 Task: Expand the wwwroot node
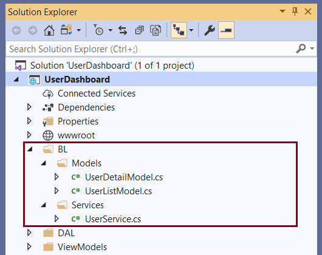[x=29, y=135]
